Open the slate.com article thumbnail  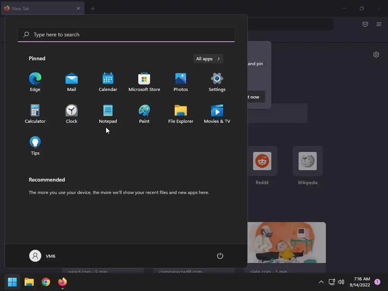(x=286, y=242)
